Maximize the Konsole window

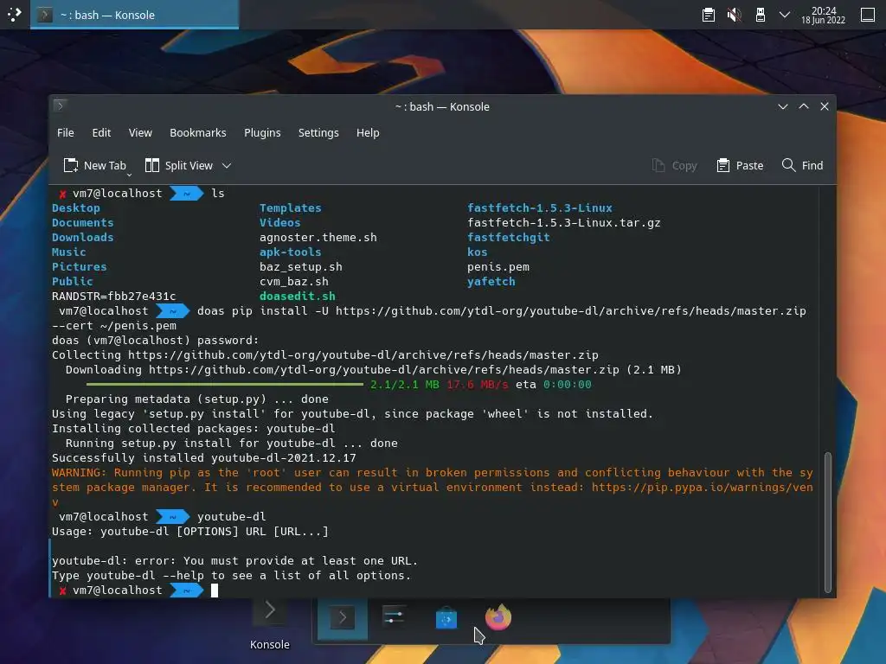click(804, 106)
